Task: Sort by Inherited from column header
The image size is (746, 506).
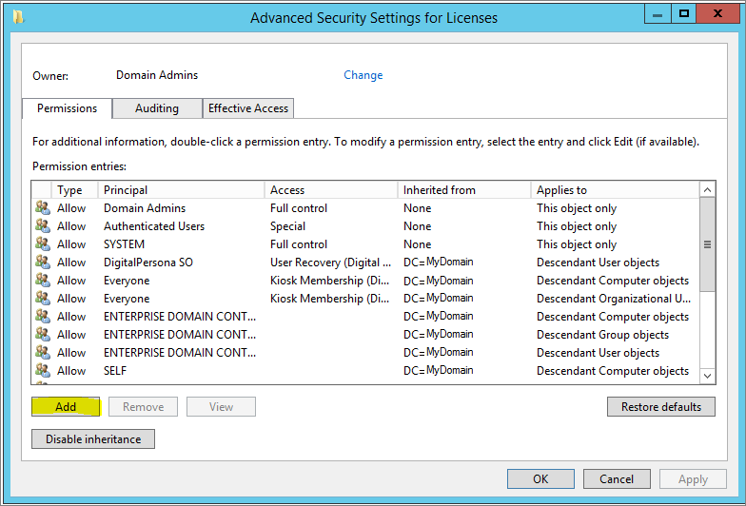Action: [463, 190]
